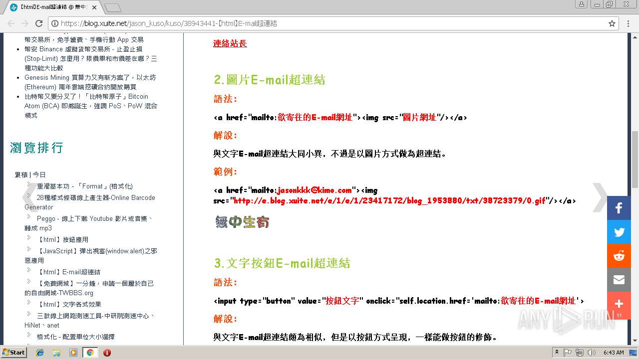
Task: Click the 連絡站長 mail link
Action: point(230,43)
